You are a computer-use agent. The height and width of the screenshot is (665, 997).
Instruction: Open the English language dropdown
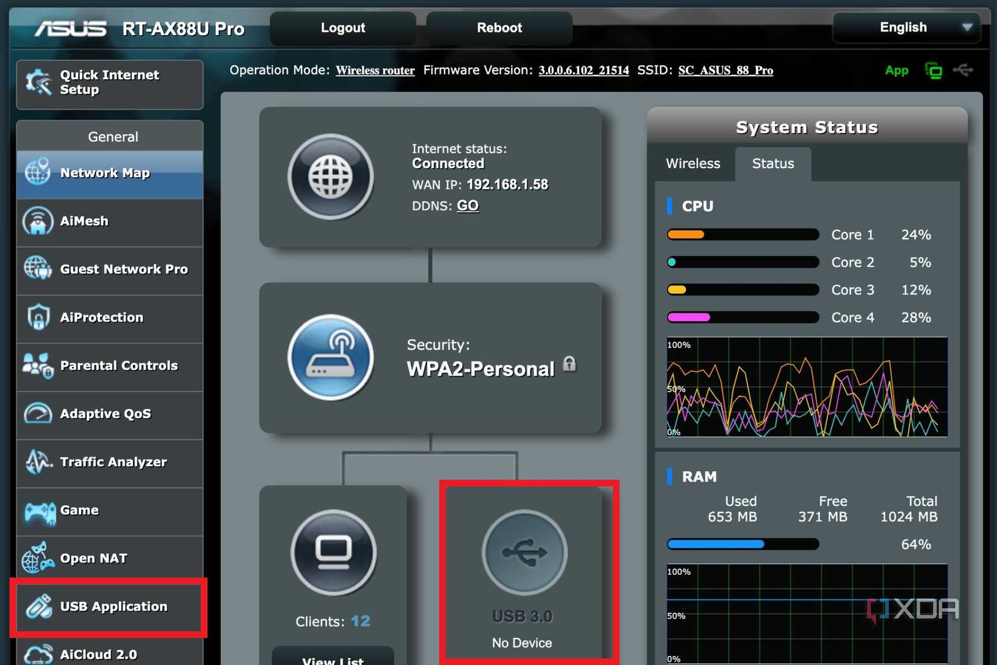click(x=906, y=27)
